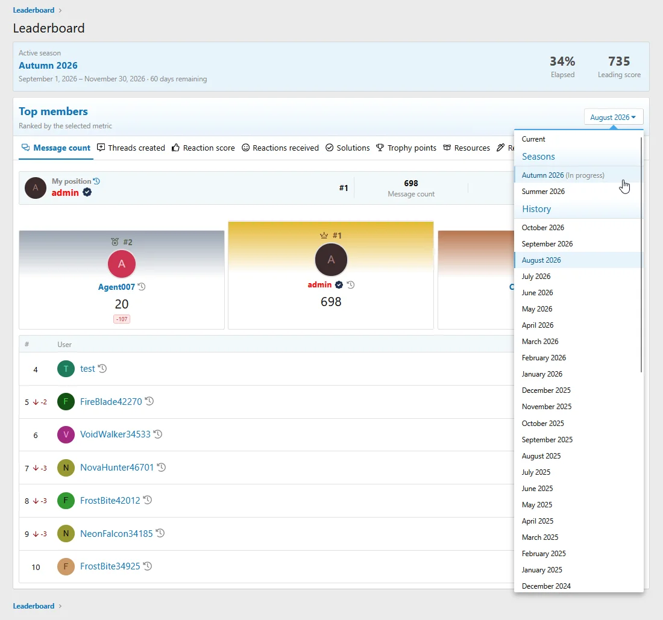Open the Autumn 2026 active season link
Image resolution: width=663 pixels, height=620 pixels.
coord(48,66)
